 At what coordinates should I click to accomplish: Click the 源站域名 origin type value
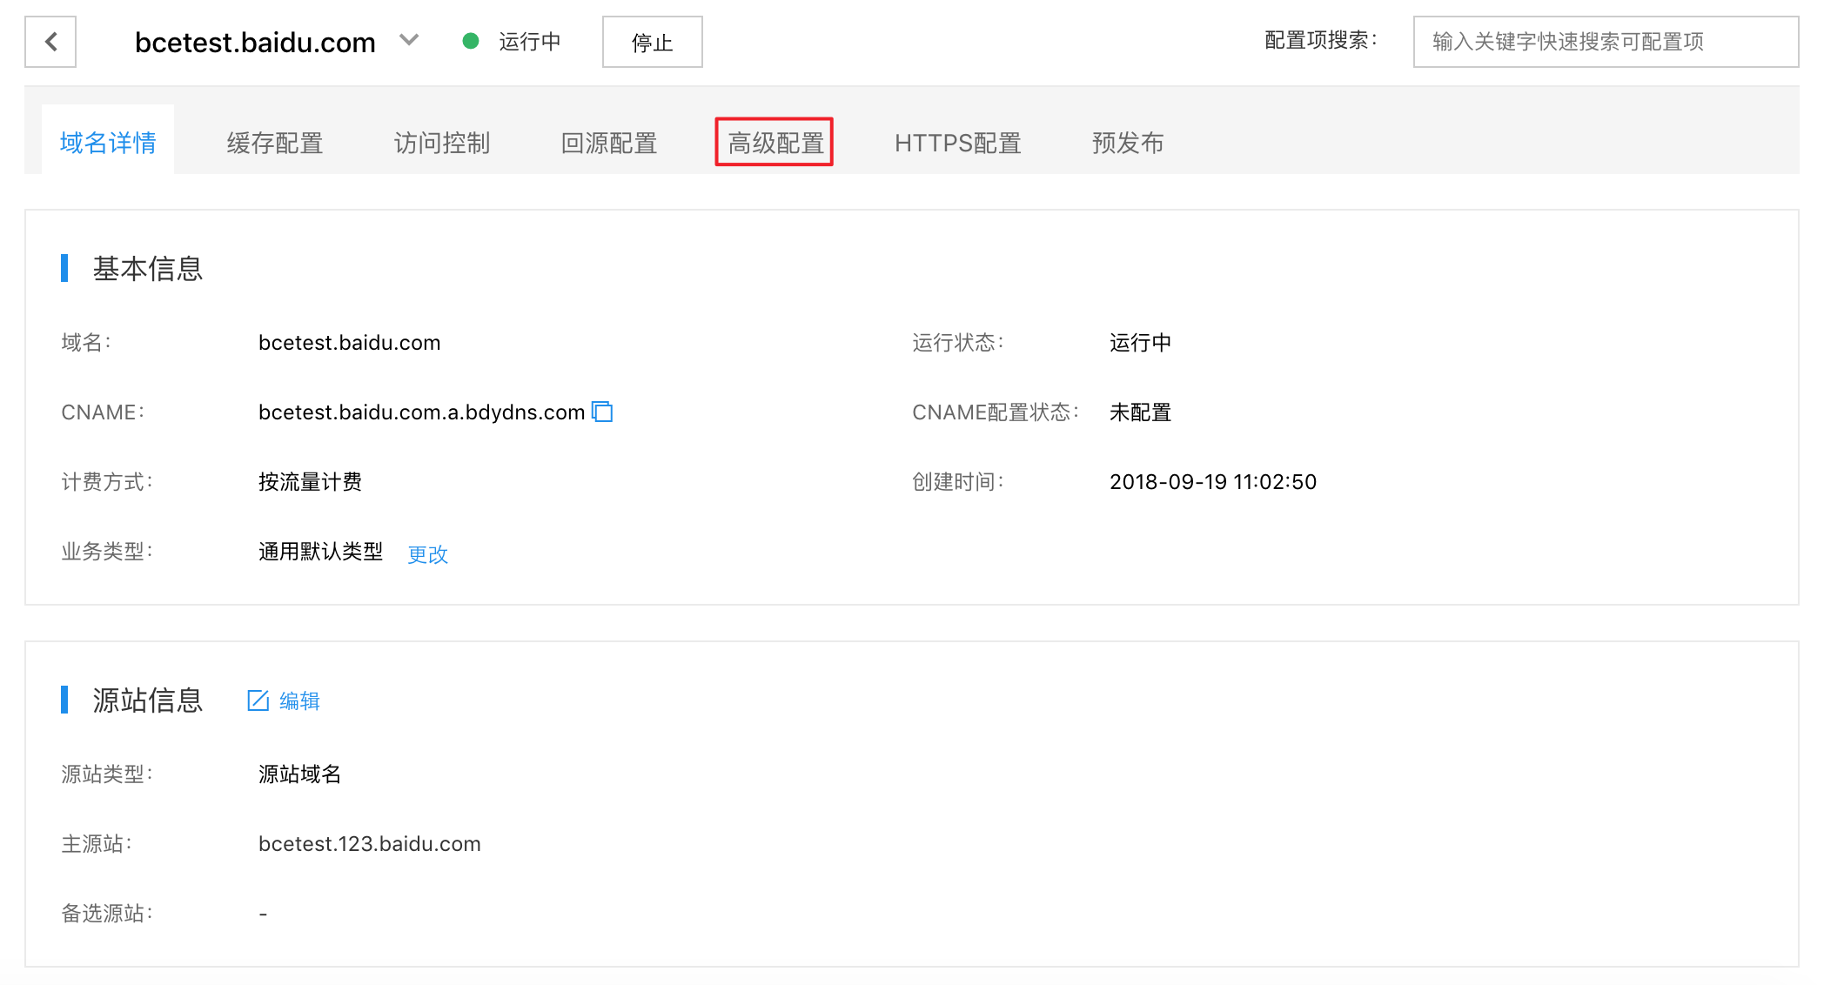point(299,774)
